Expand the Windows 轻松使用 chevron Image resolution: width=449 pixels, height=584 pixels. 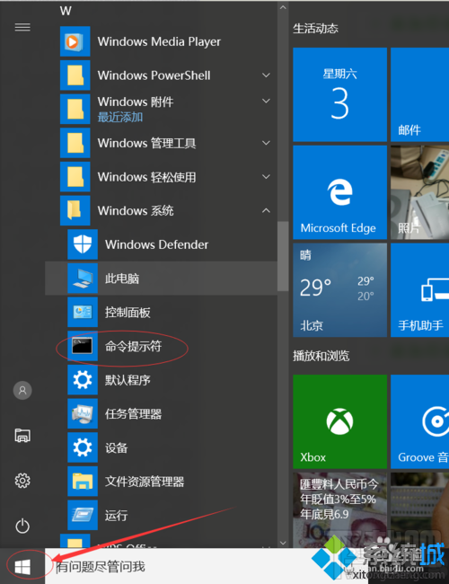click(x=266, y=177)
